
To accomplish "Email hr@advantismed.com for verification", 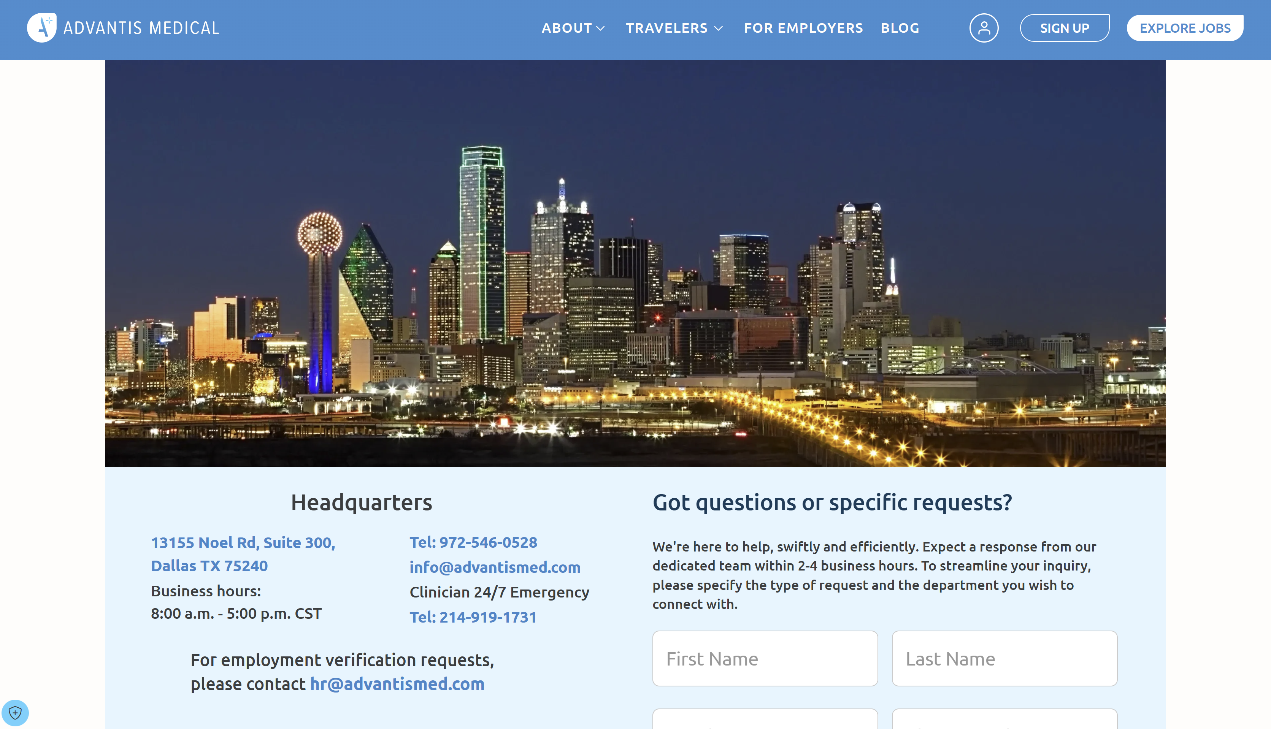I will pos(397,684).
